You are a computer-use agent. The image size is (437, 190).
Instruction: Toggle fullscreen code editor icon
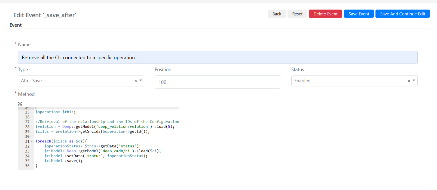click(20, 104)
